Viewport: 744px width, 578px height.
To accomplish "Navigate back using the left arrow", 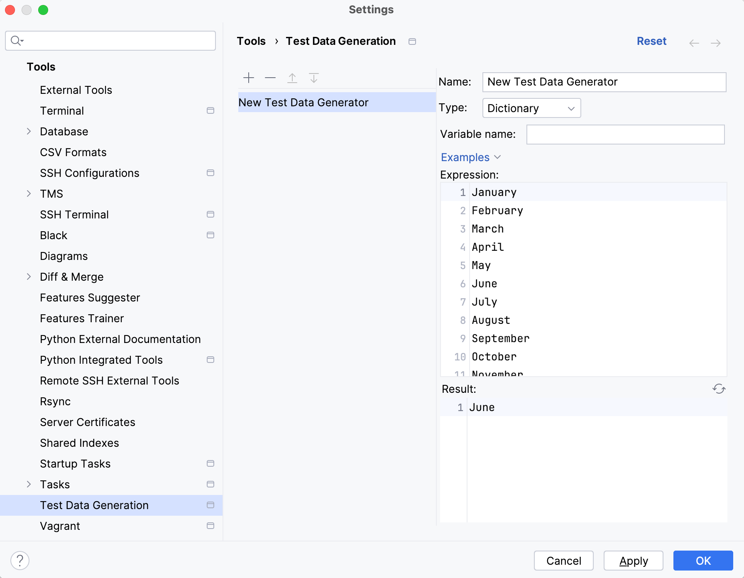I will pyautogui.click(x=694, y=43).
